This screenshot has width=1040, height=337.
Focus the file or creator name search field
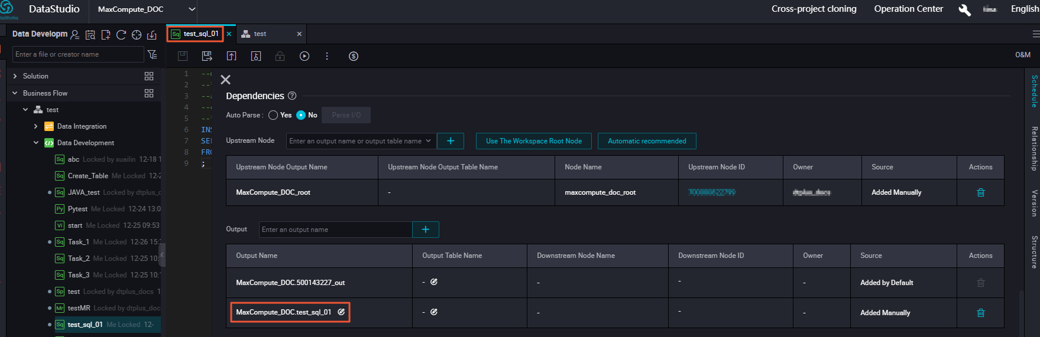click(x=78, y=54)
